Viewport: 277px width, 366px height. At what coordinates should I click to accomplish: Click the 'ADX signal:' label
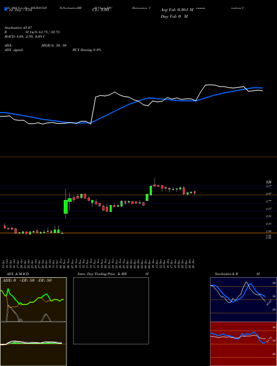pos(14,50)
